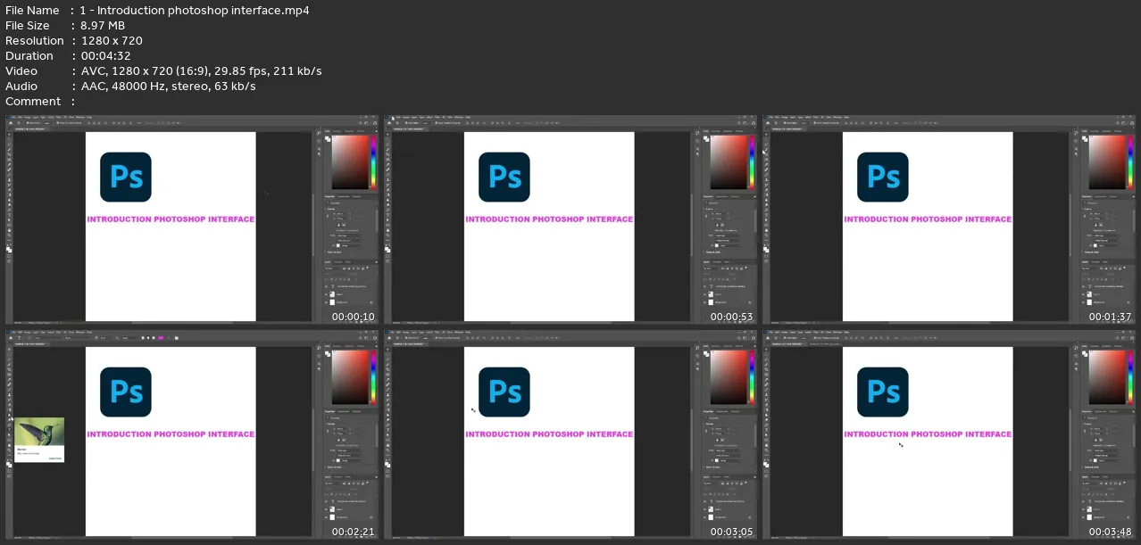
Task: Select the pink title text in the 00:03:05 frame
Action: click(549, 434)
